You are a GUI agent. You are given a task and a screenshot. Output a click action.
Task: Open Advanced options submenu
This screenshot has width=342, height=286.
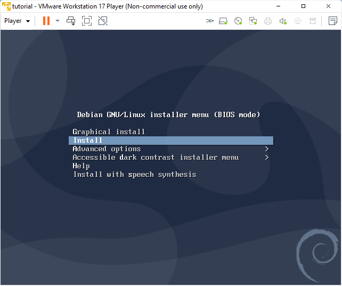pos(107,149)
